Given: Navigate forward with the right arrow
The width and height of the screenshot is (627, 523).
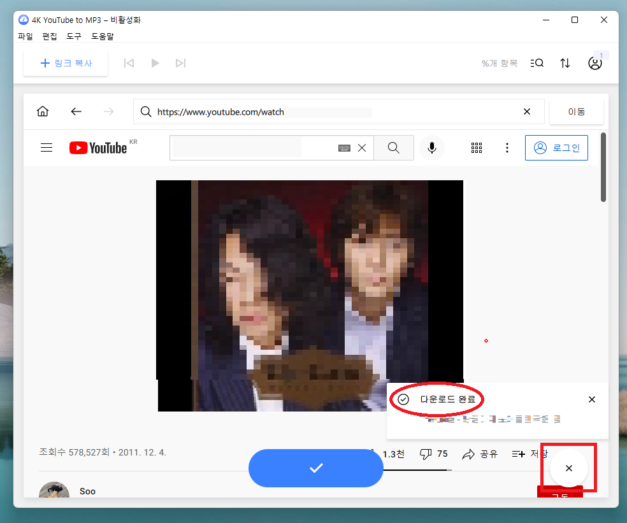Looking at the screenshot, I should pyautogui.click(x=109, y=111).
